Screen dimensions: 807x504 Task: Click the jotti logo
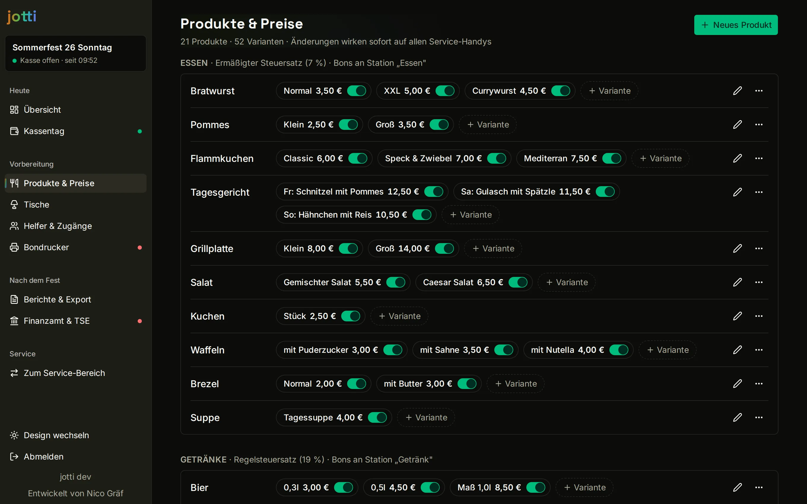tap(22, 17)
